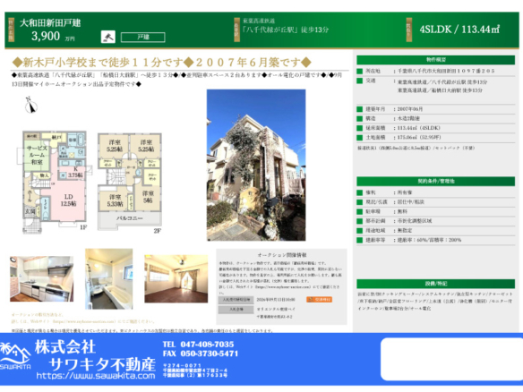Click the 物件概要 section header

pos(435,60)
